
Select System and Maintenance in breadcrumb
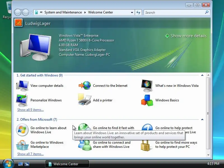click(63, 12)
